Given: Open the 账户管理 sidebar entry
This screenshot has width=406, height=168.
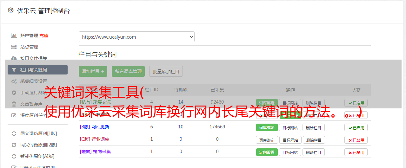Looking at the screenshot, I should [x=29, y=36].
